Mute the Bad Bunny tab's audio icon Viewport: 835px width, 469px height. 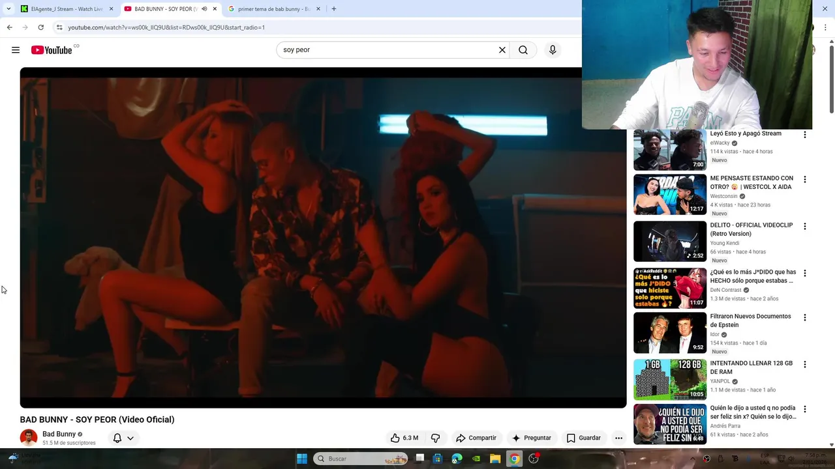(204, 9)
